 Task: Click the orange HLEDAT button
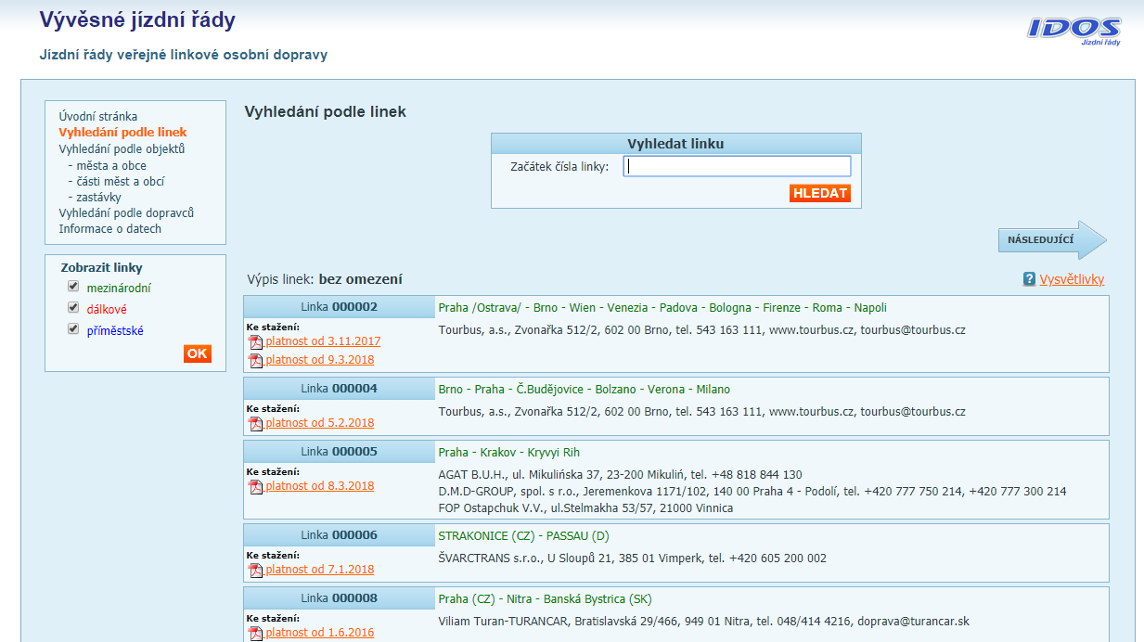point(820,193)
